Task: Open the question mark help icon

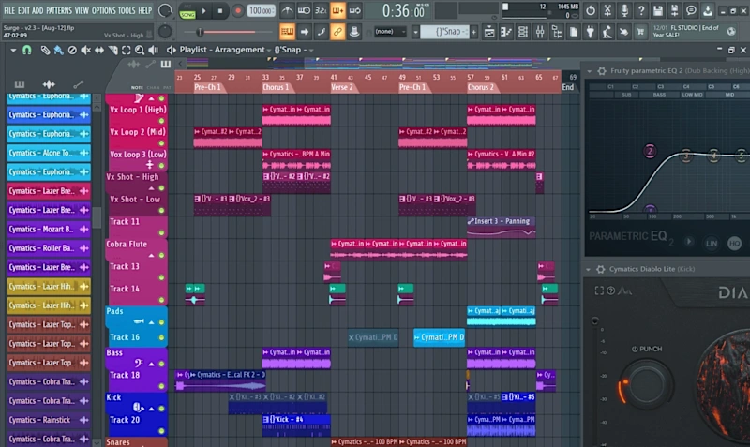Action: pyautogui.click(x=641, y=10)
